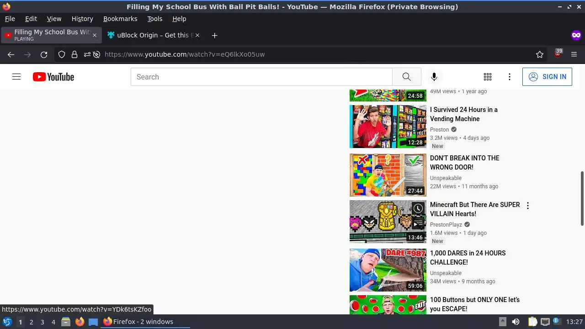Click the page vertical scrollbar thumb
The height and width of the screenshot is (329, 585).
pos(582,198)
